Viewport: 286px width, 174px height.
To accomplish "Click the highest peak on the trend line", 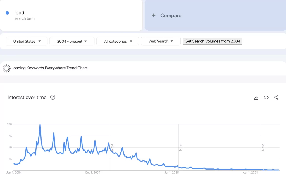I will tap(40, 125).
